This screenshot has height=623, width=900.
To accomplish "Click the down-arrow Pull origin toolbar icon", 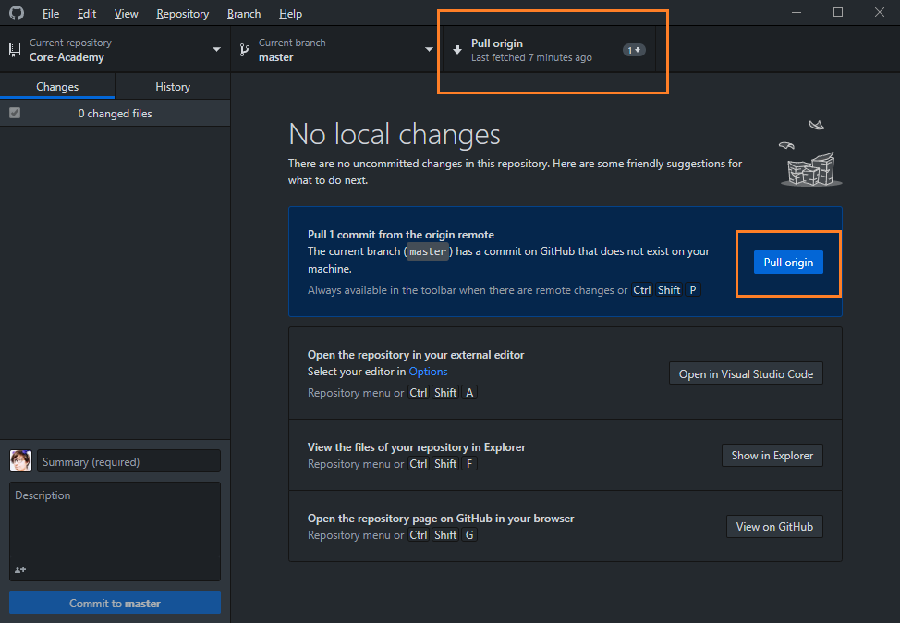I will coord(457,50).
